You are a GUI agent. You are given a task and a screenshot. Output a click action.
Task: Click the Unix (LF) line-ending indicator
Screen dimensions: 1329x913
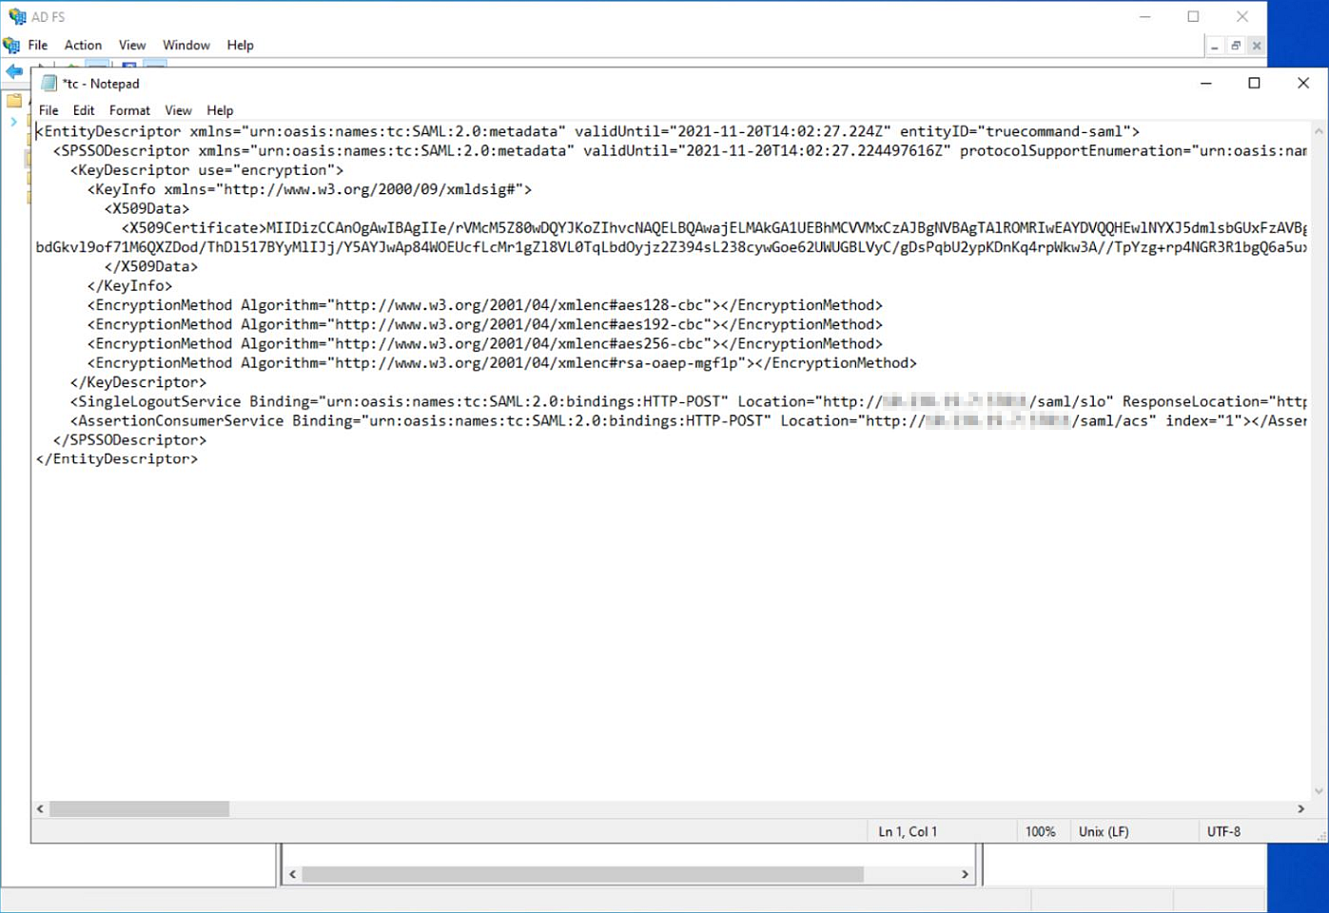1103,831
